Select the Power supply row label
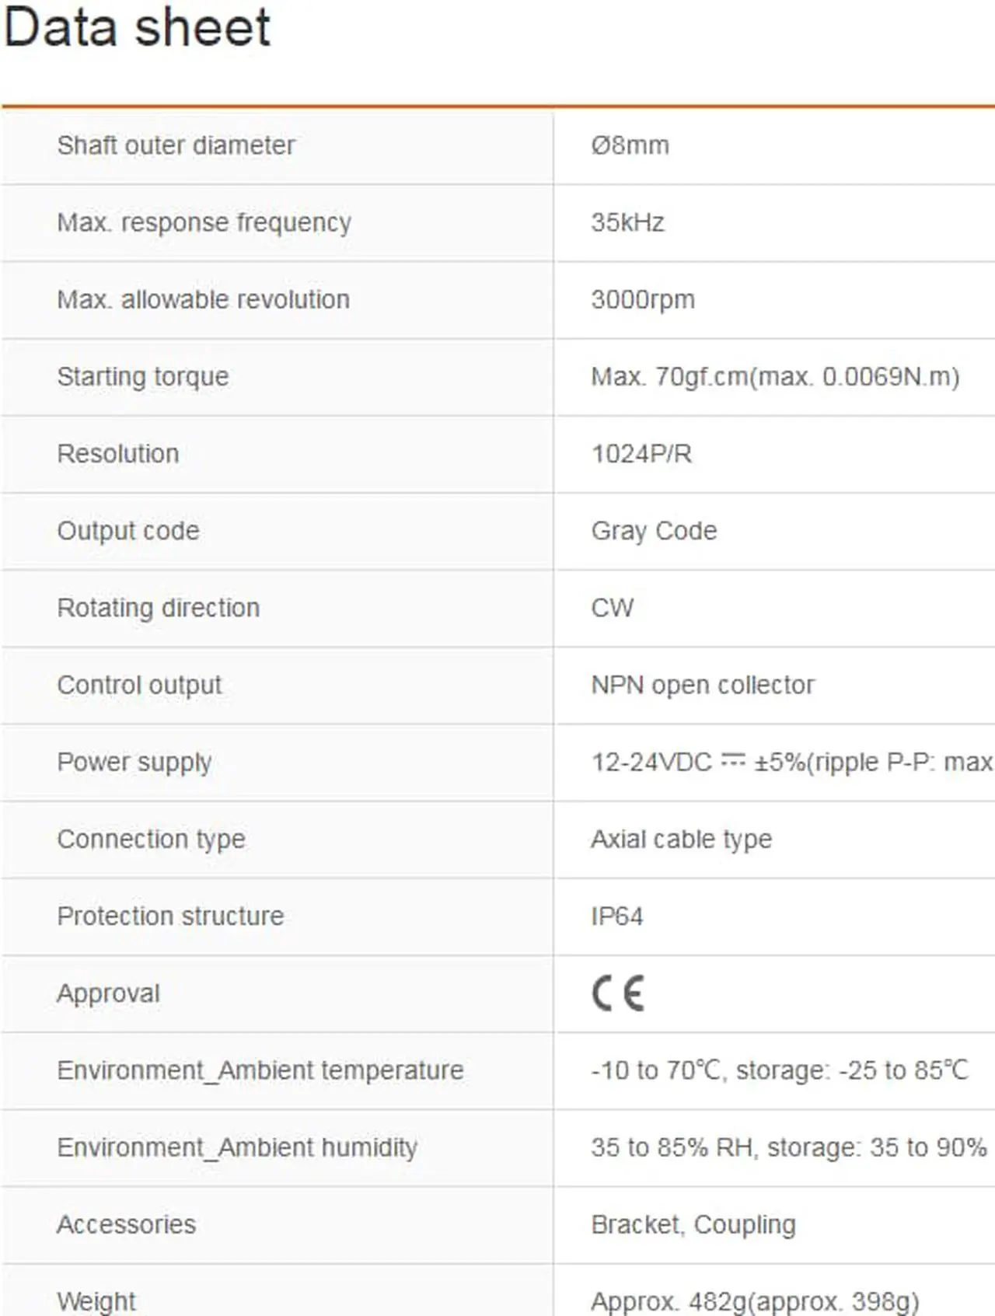The image size is (995, 1316). click(134, 763)
